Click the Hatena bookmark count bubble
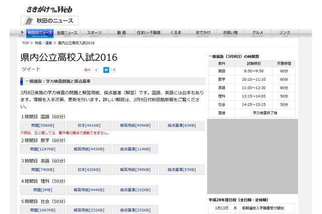Viewport: 322px width, 214px height. pyautogui.click(x=114, y=70)
